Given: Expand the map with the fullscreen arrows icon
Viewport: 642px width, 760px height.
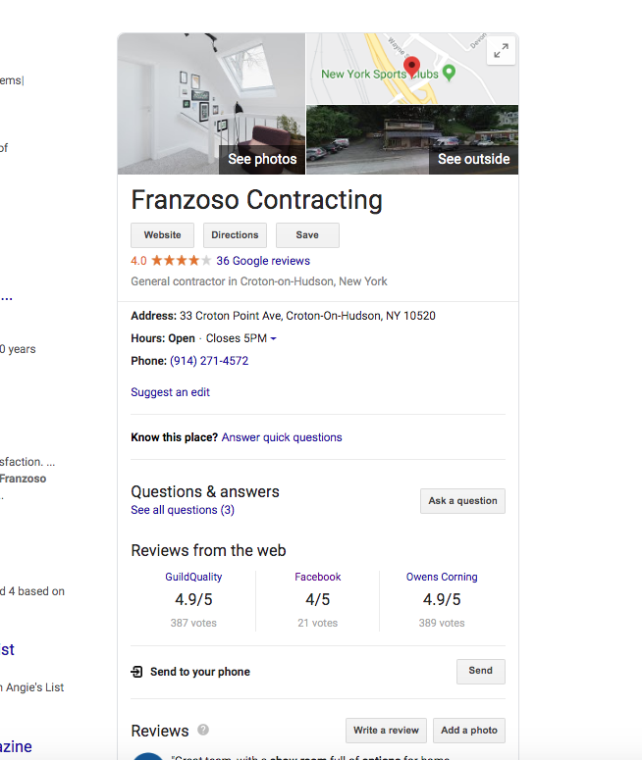Looking at the screenshot, I should point(501,51).
